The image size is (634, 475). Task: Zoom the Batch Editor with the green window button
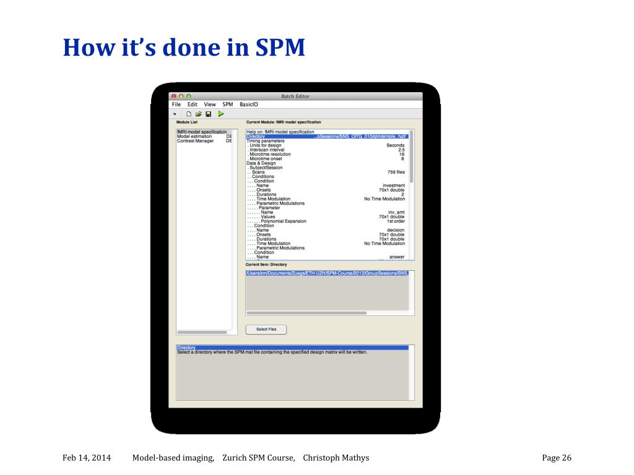coord(188,96)
